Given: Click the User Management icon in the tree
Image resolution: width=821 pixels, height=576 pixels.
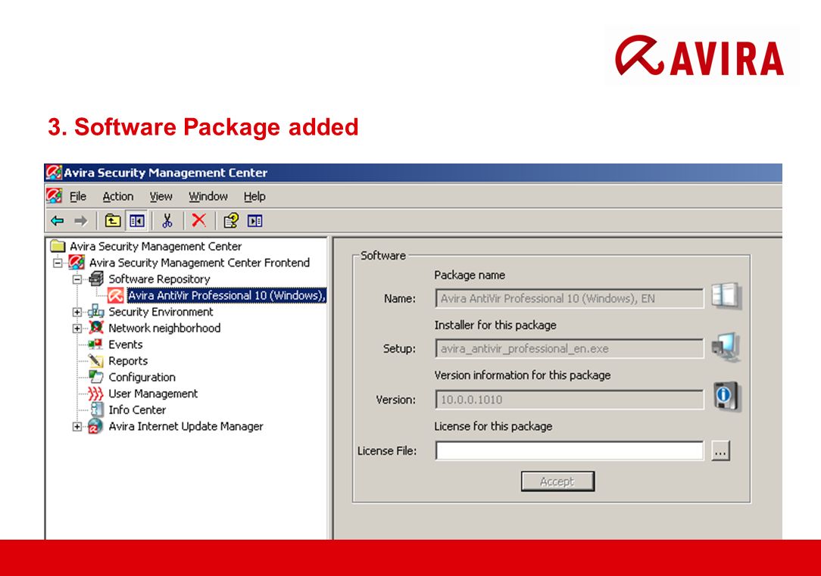Looking at the screenshot, I should click(96, 394).
